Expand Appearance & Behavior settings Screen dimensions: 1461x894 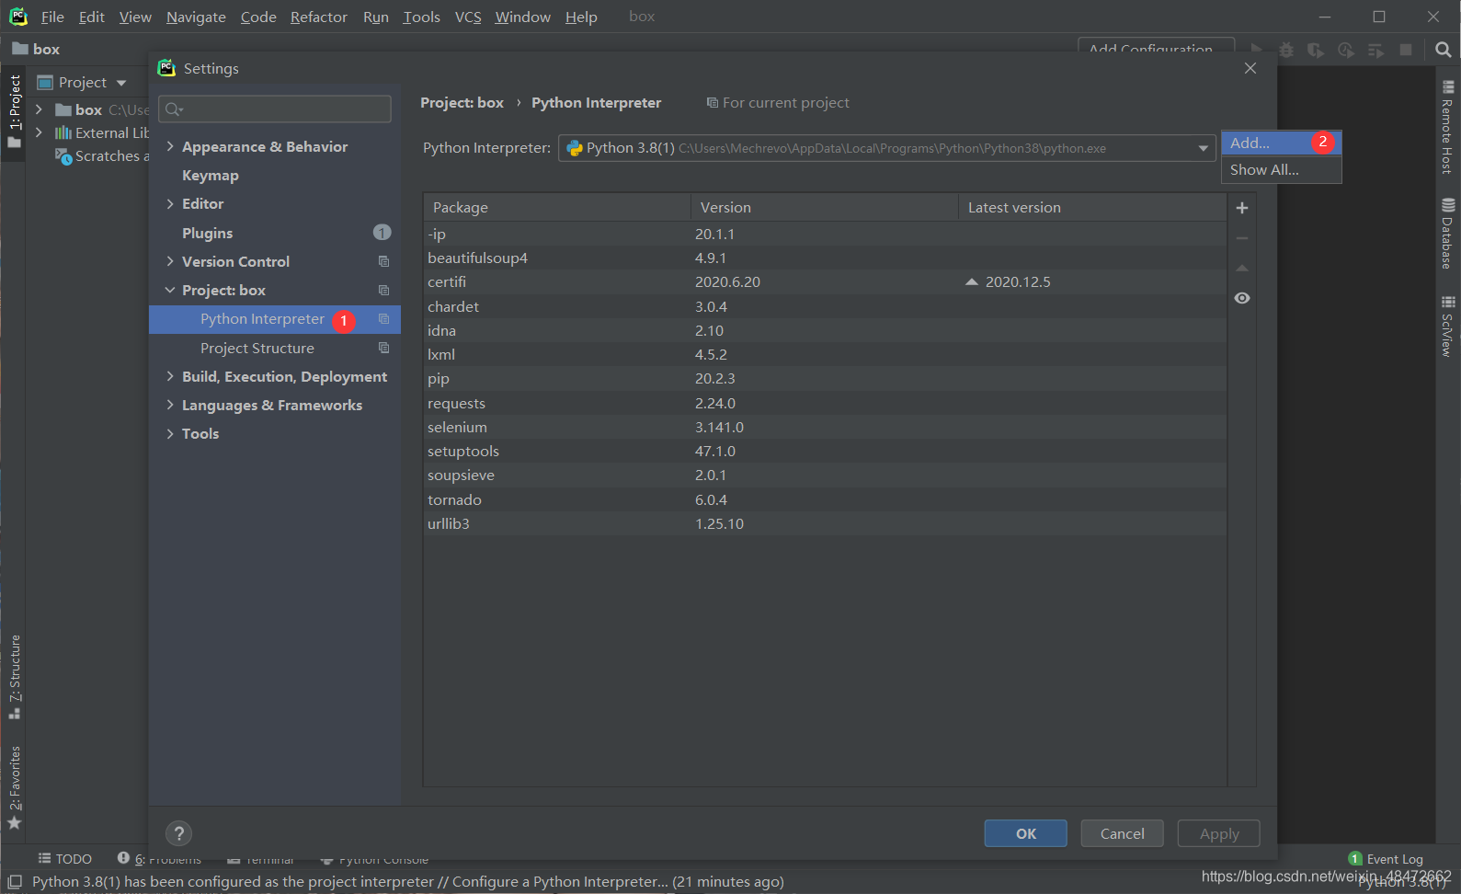click(170, 146)
